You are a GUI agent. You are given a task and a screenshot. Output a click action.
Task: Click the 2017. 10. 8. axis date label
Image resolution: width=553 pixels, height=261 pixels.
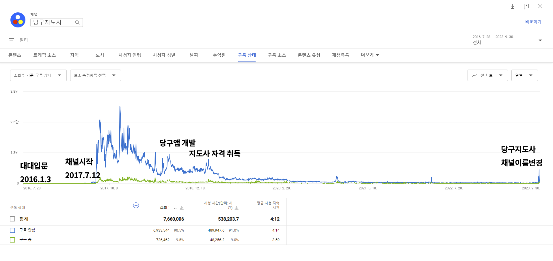click(109, 188)
